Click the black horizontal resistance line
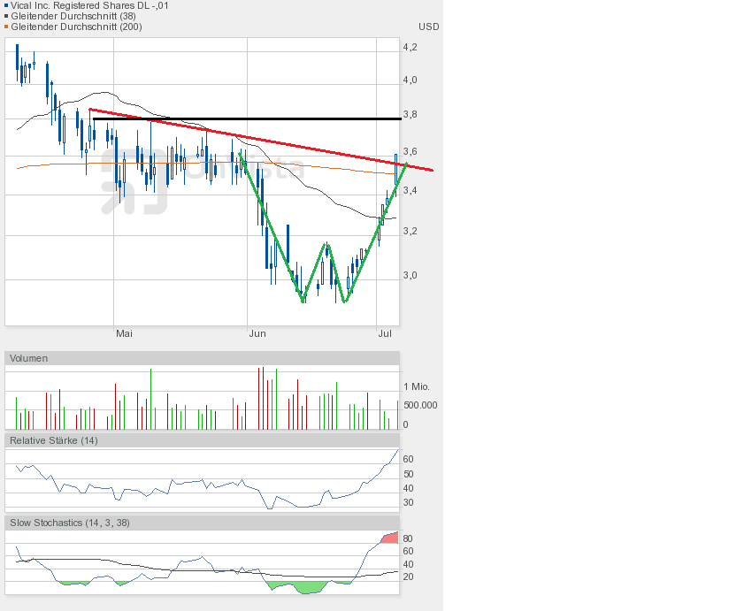This screenshot has width=752, height=611. click(265, 118)
